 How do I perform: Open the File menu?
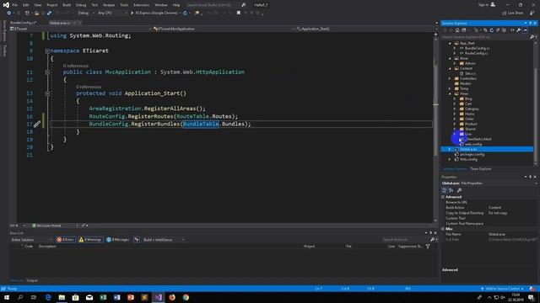point(14,5)
